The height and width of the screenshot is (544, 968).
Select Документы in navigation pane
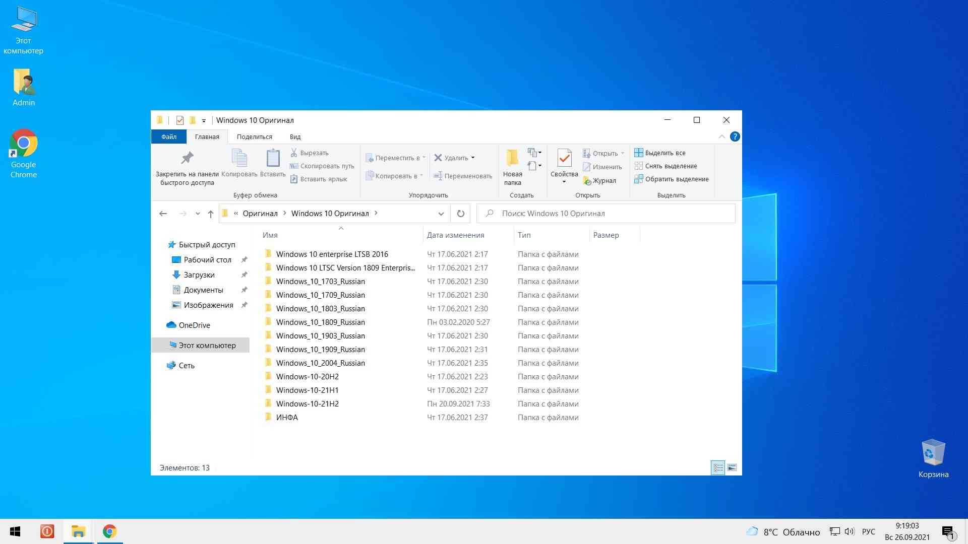point(198,290)
